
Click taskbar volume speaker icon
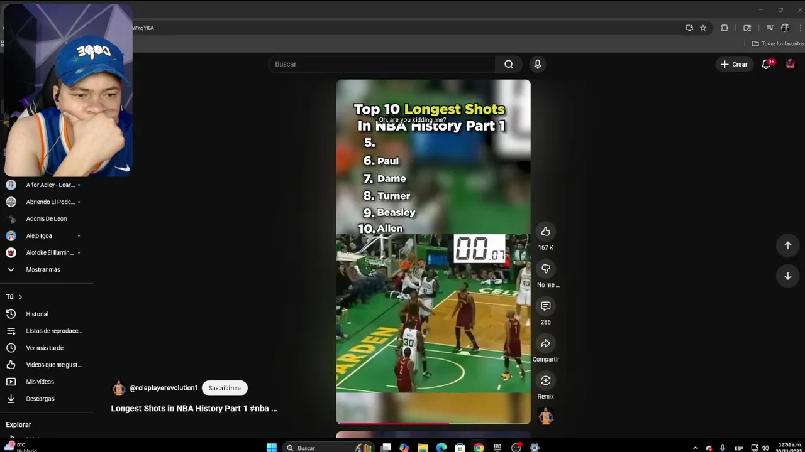pos(765,448)
